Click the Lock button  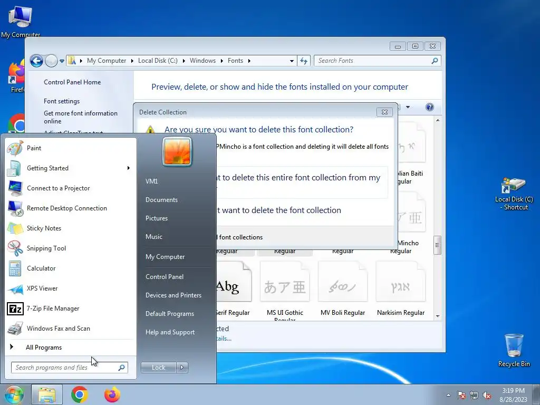pos(158,368)
